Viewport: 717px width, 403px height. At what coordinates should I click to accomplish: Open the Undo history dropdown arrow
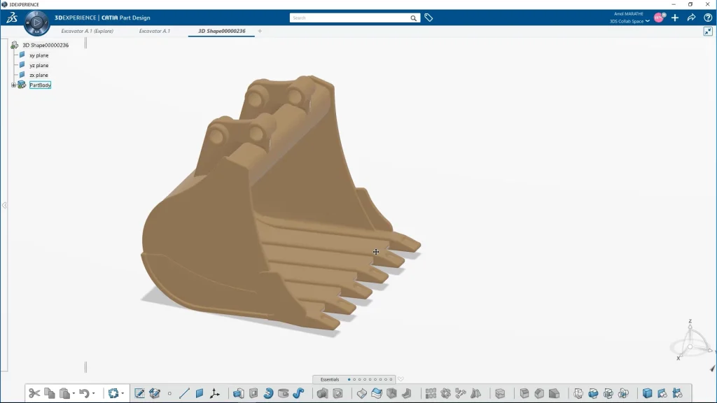94,394
